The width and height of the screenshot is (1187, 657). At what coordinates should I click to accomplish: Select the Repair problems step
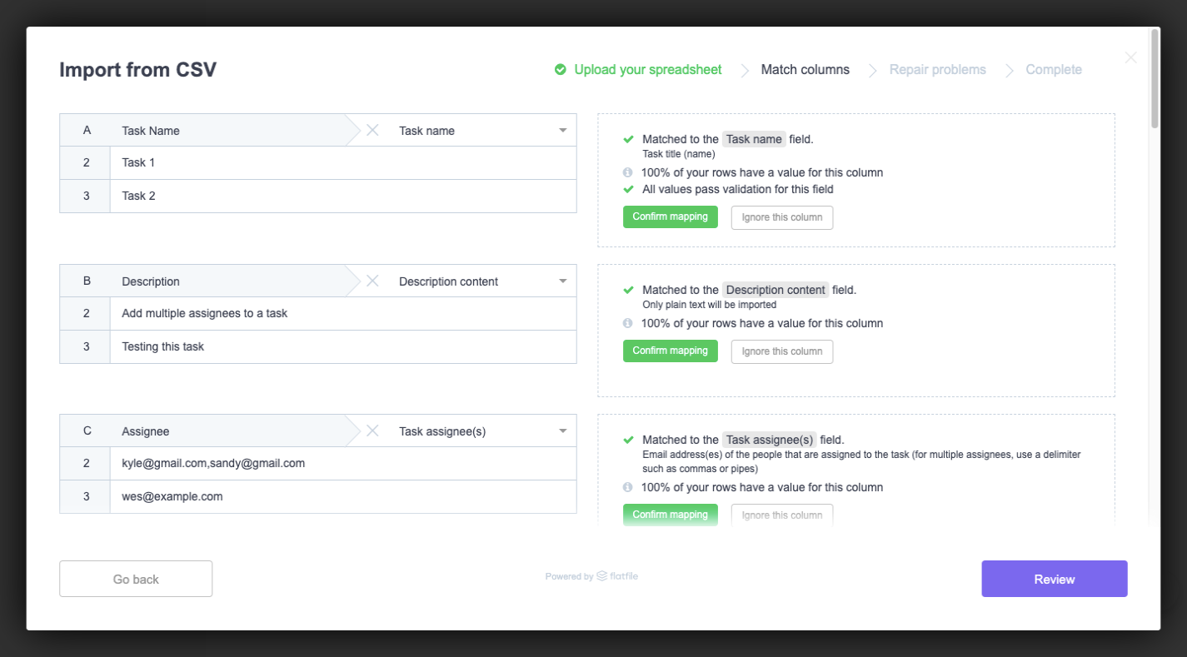click(937, 70)
